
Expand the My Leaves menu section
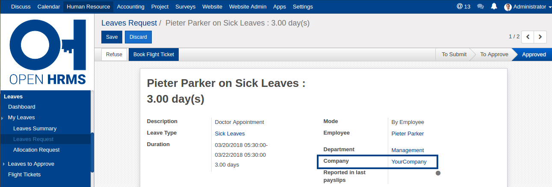point(21,118)
